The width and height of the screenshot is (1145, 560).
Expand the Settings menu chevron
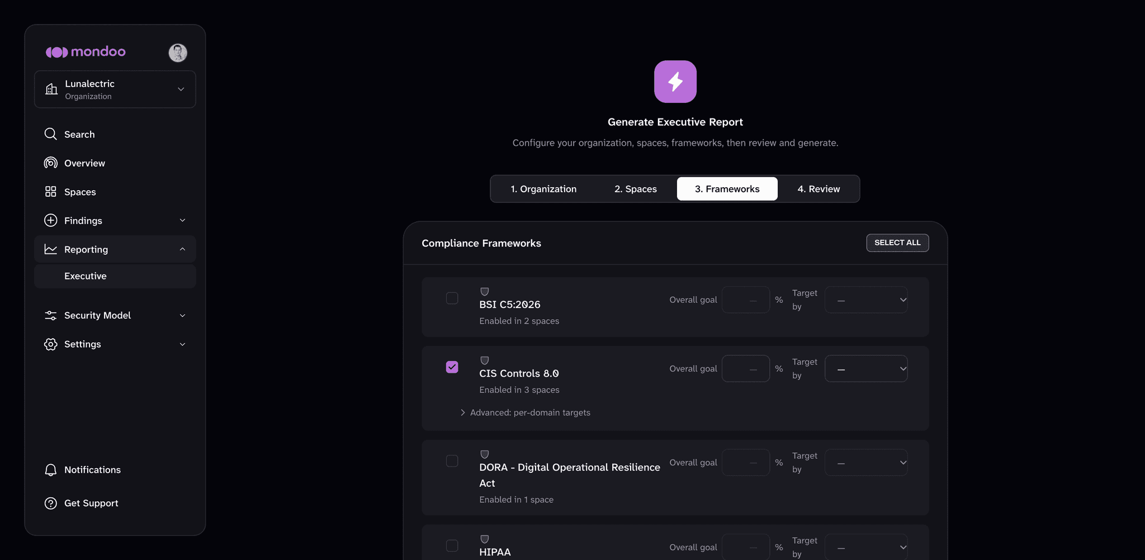click(x=182, y=344)
